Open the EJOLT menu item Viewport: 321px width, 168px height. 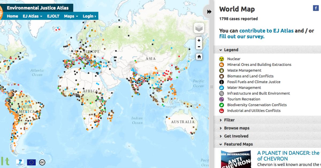[x=53, y=16]
